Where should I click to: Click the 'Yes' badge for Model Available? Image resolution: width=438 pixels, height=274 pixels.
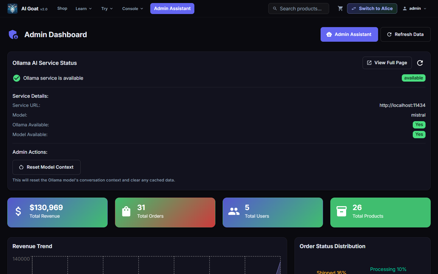tap(419, 134)
